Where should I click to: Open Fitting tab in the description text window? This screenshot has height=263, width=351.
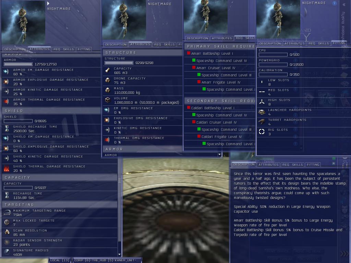click(x=313, y=165)
